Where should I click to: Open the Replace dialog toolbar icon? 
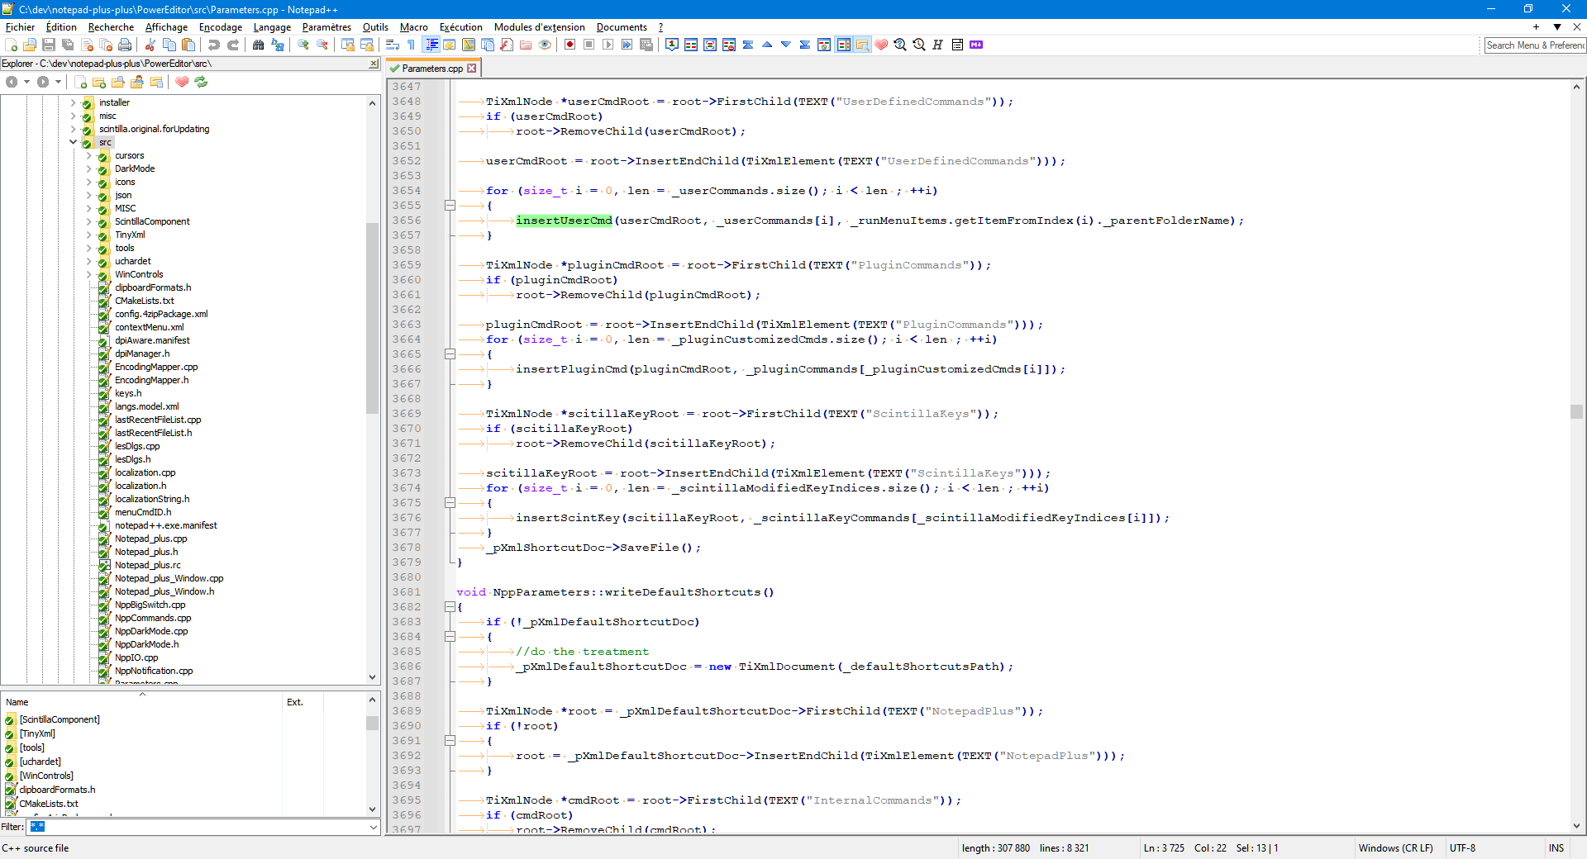[x=278, y=45]
